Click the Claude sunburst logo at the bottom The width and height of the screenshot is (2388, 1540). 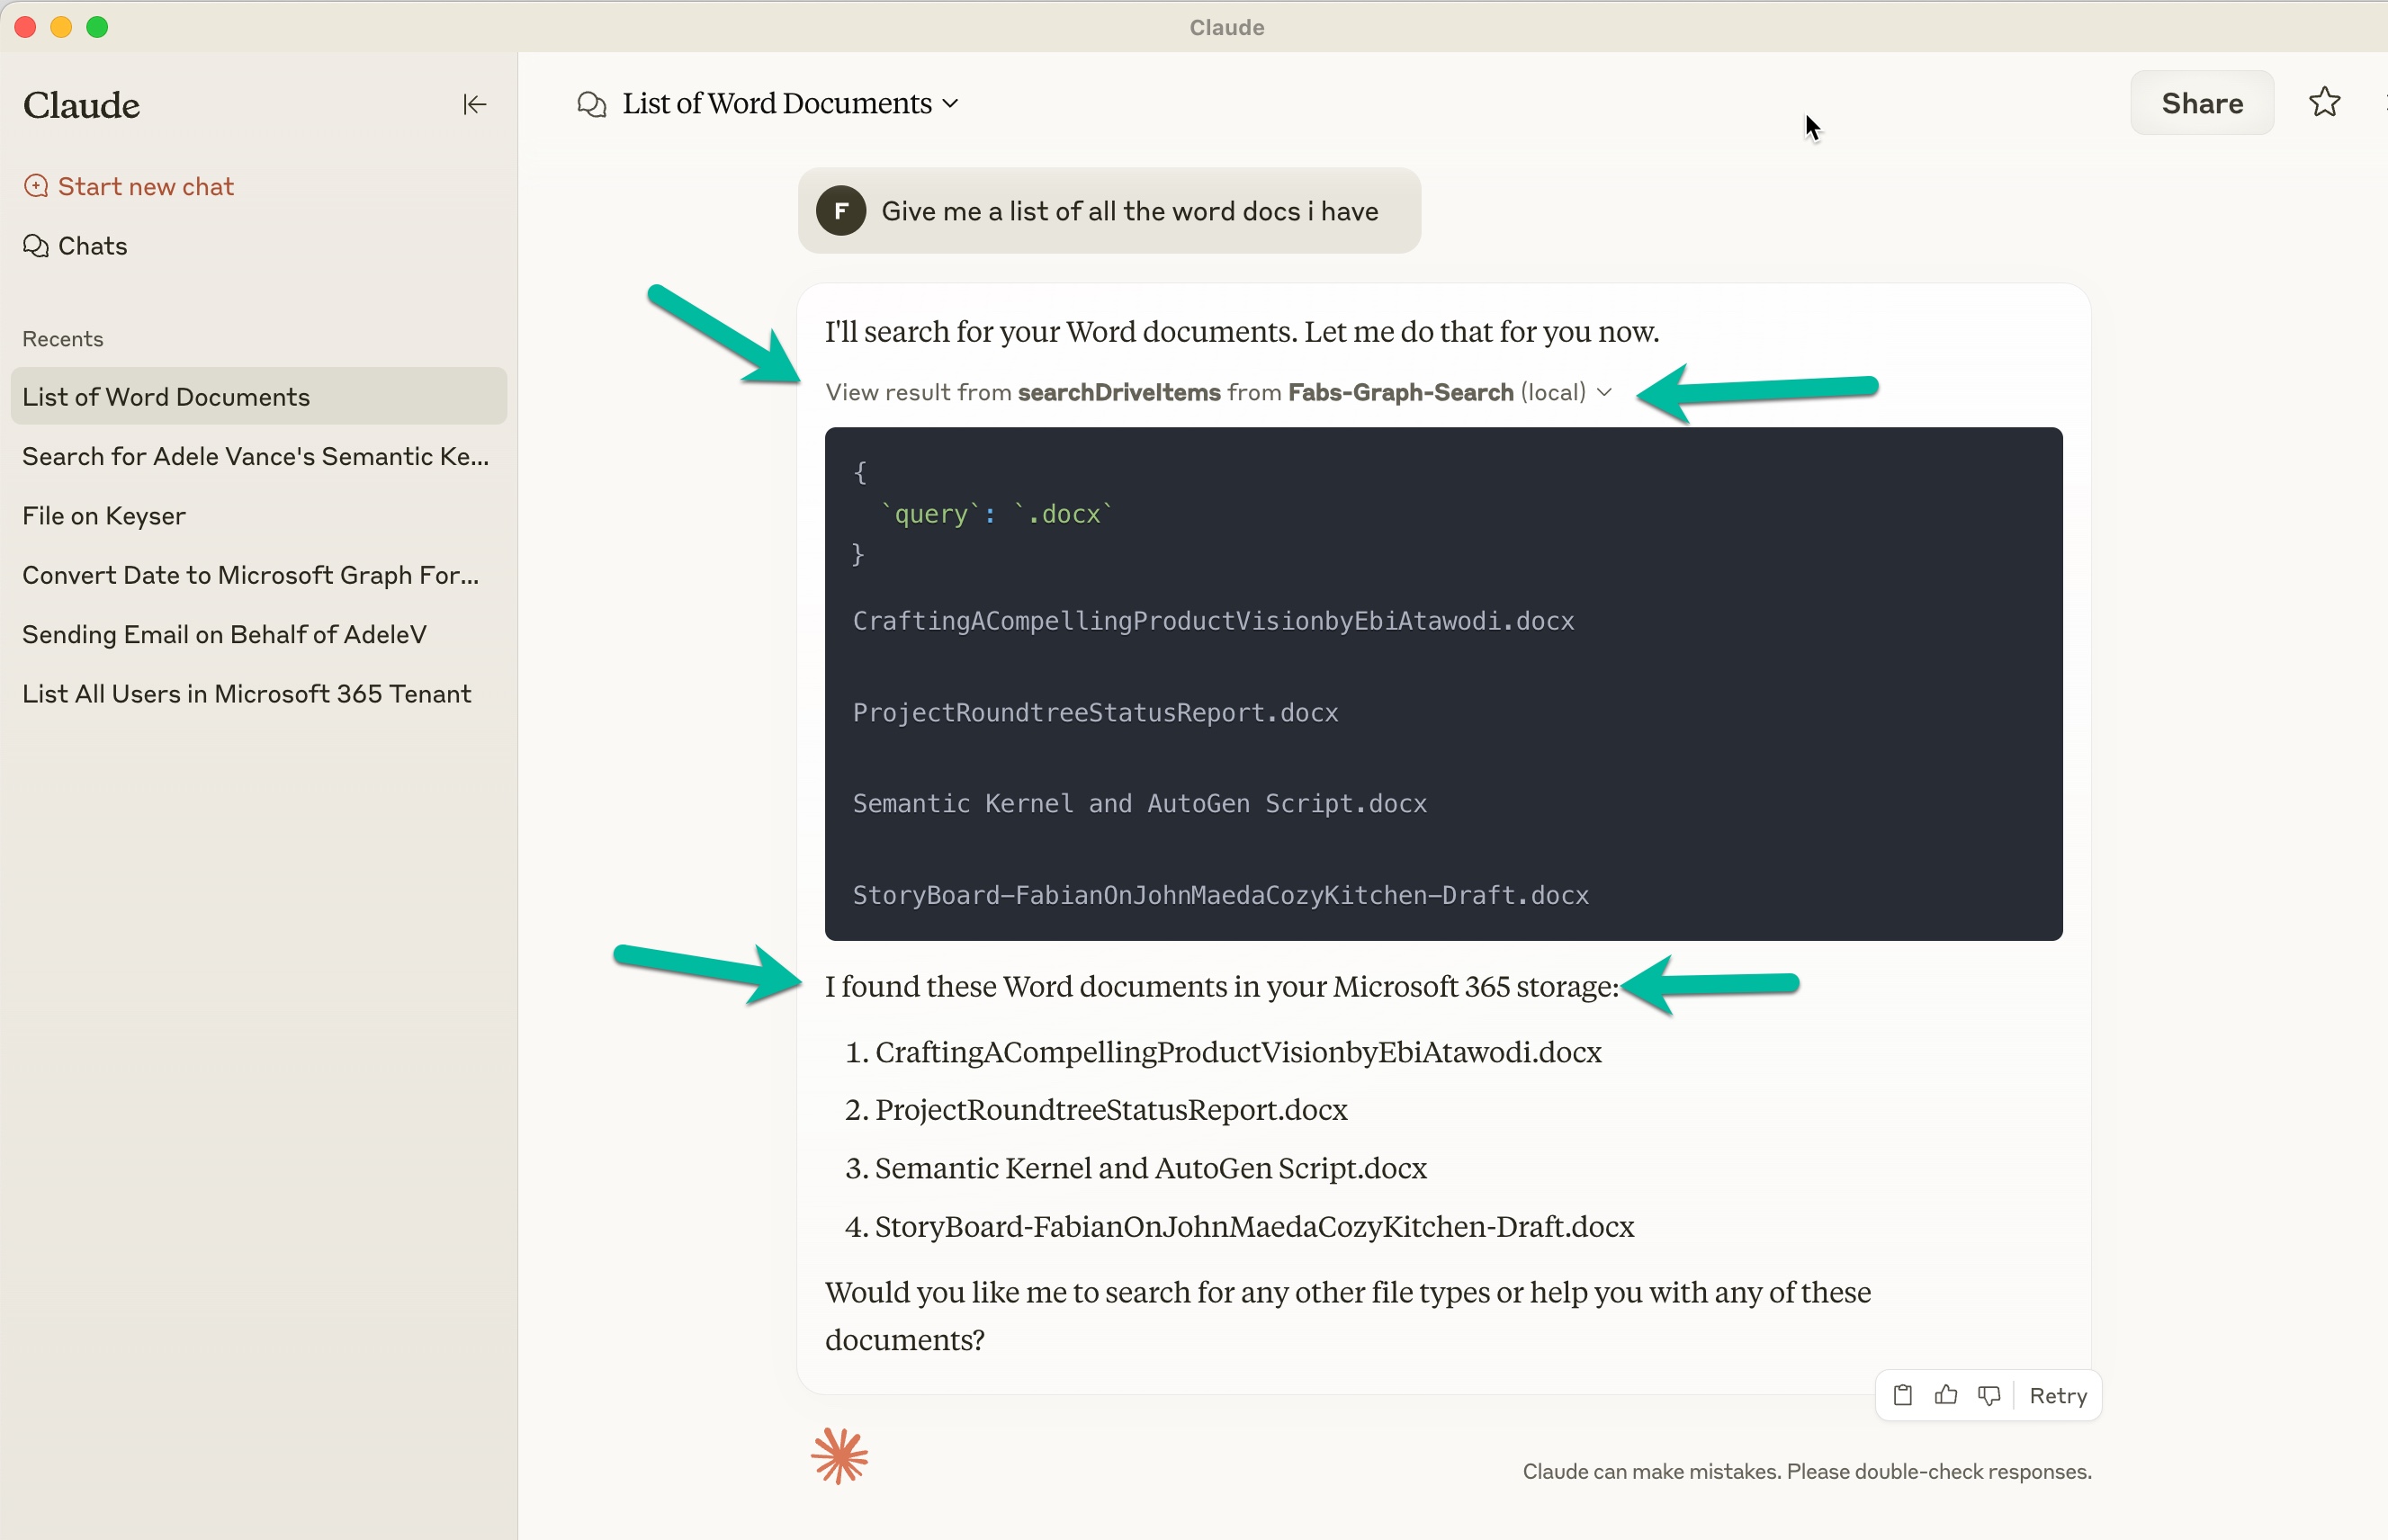(839, 1456)
